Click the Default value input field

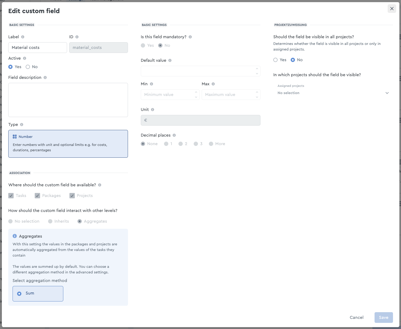point(201,71)
